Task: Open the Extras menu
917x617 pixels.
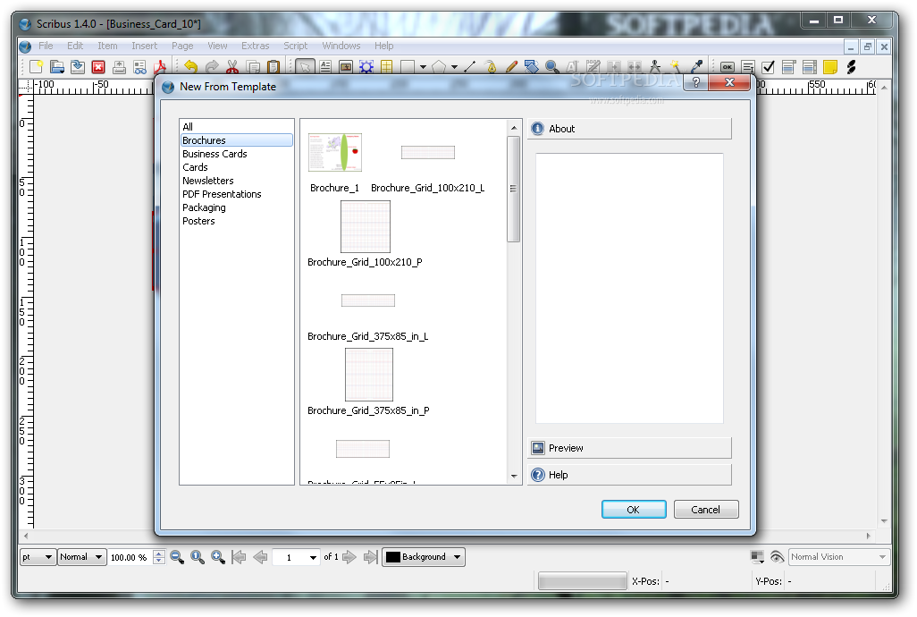Action: point(255,46)
